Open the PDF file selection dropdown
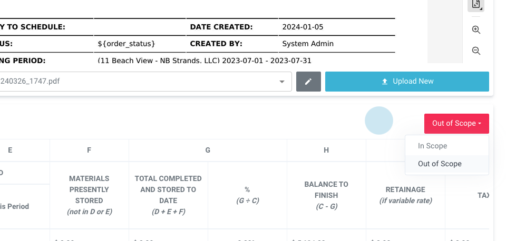The height and width of the screenshot is (241, 506). click(x=283, y=82)
